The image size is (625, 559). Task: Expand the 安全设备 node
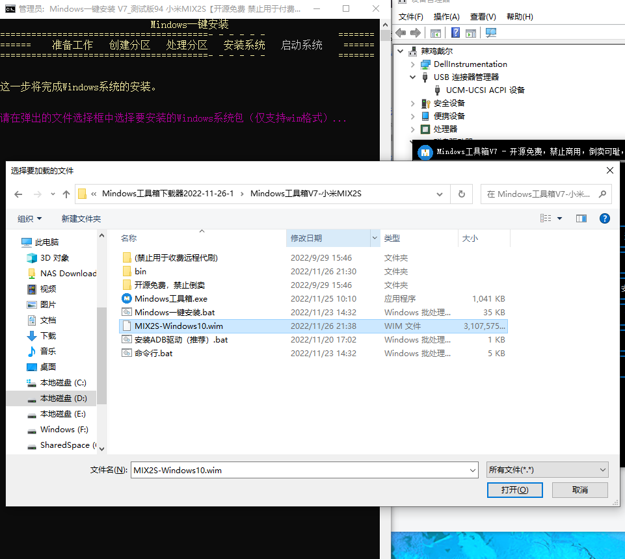[x=412, y=103]
